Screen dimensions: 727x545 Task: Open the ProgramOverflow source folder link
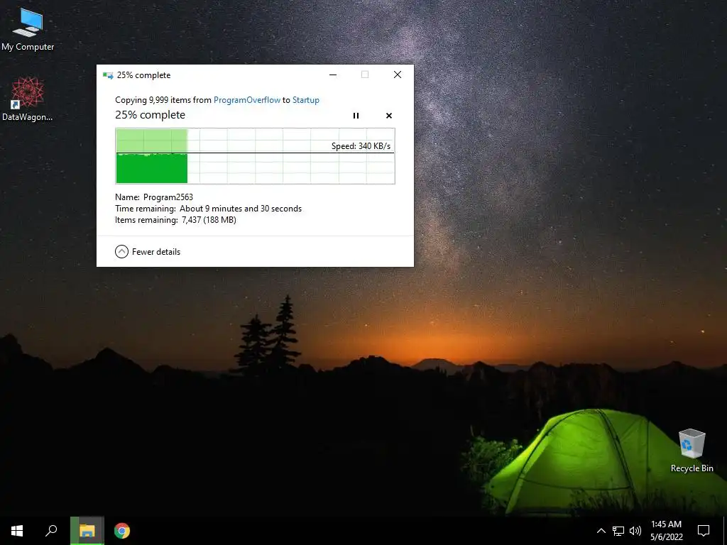246,100
